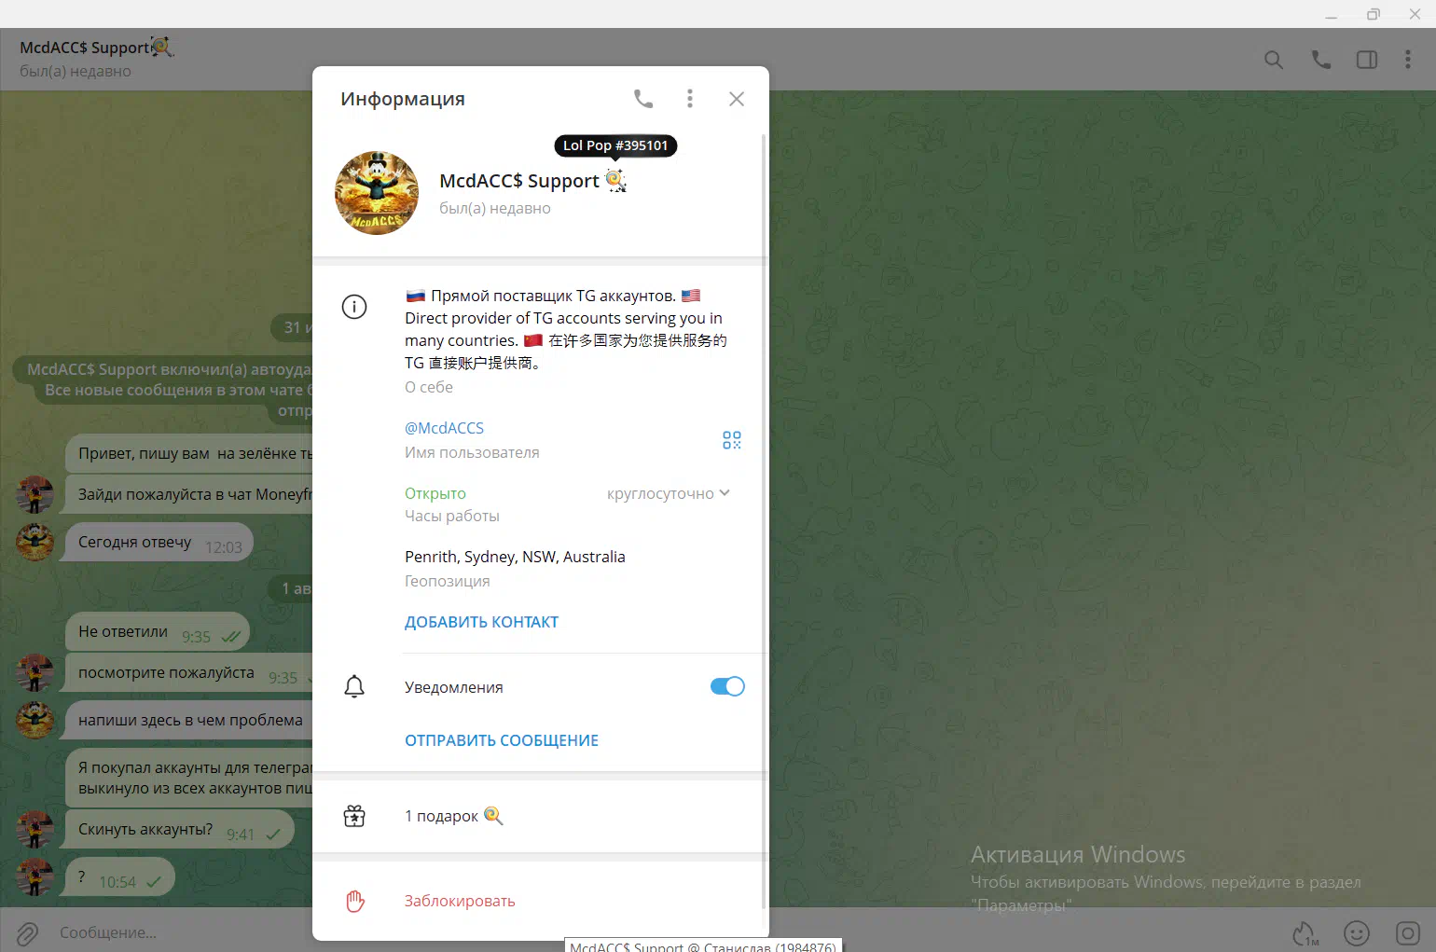Click avatar beside 'Скинуть аккаунты?' message
This screenshot has width=1436, height=952.
(x=35, y=829)
